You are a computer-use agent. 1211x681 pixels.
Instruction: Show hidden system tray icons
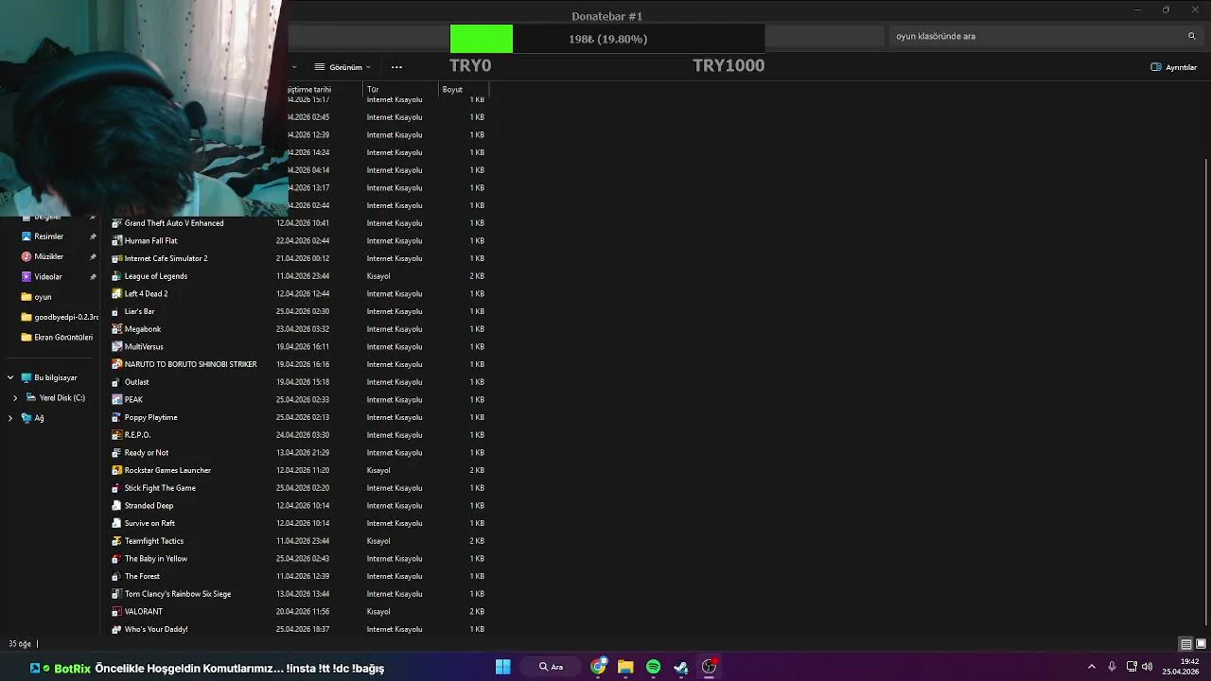coord(1091,667)
